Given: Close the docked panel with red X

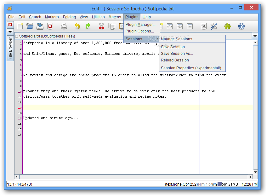Looking at the screenshot, I should [10, 25].
